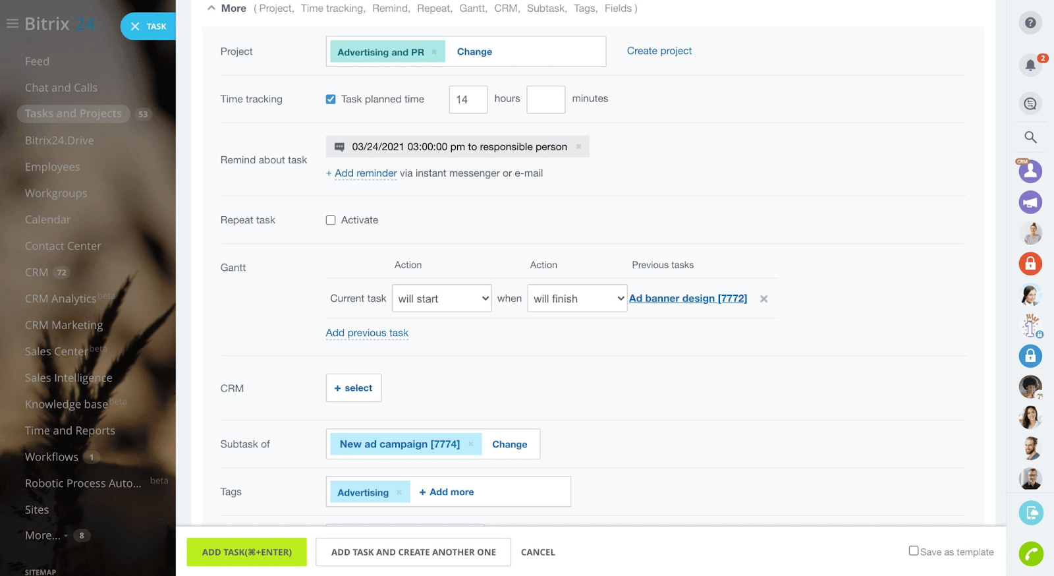Open the notifications bell icon
1054x576 pixels.
point(1030,65)
